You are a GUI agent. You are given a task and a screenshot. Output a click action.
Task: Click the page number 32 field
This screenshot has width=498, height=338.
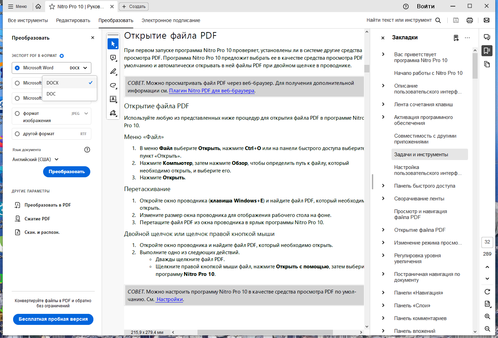coord(487,242)
